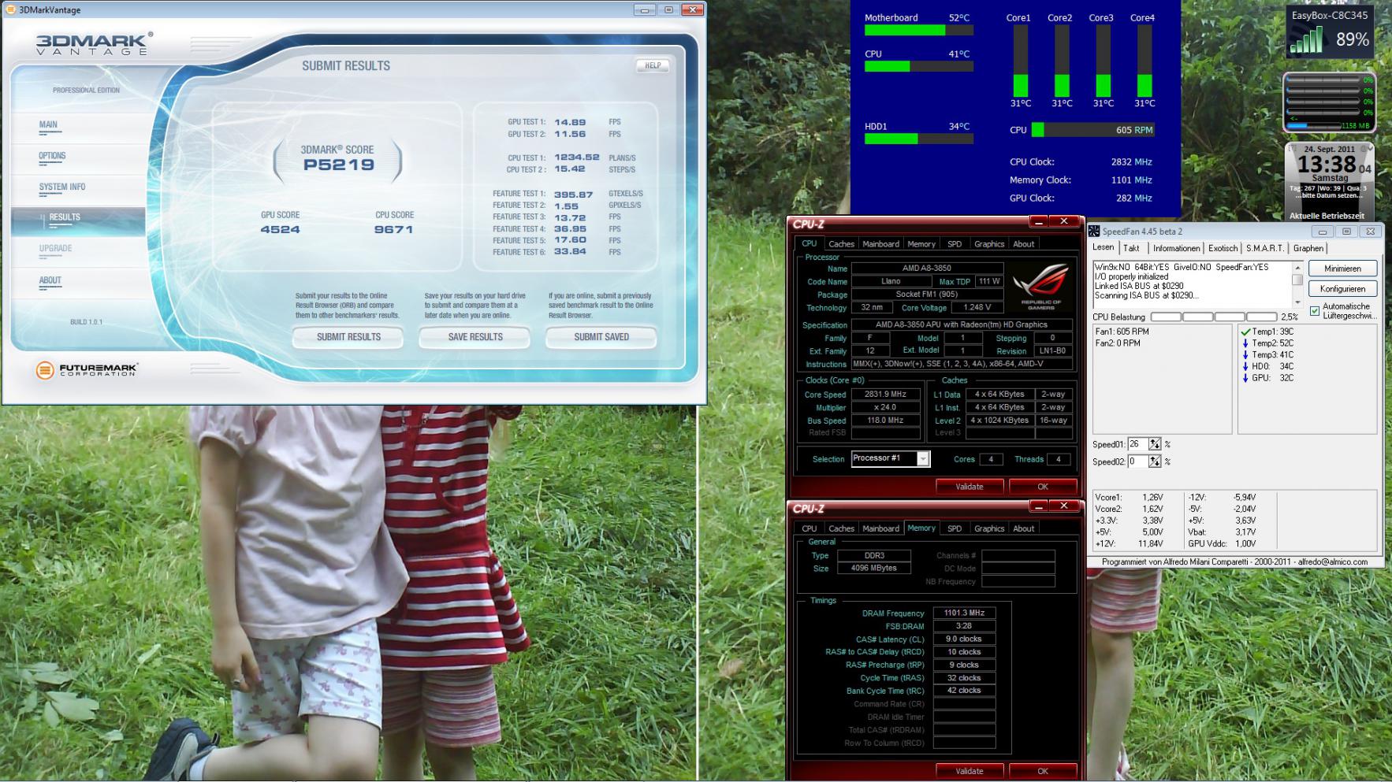Screen dimensions: 1392x782
Task: Click the Temp2 blue down arrow icon
Action: pyautogui.click(x=1245, y=343)
